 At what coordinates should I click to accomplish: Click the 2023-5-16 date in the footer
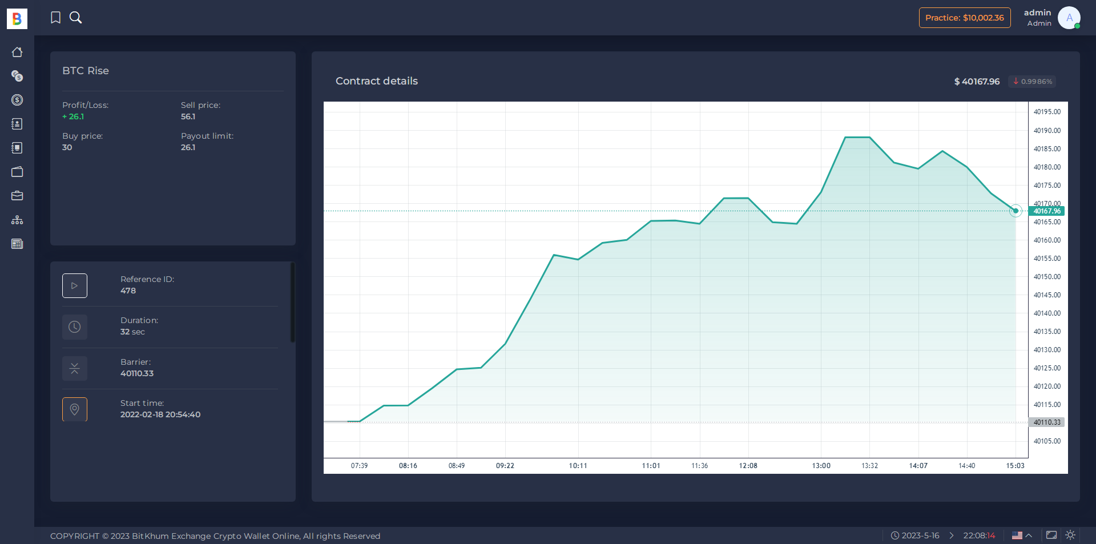pos(920,535)
